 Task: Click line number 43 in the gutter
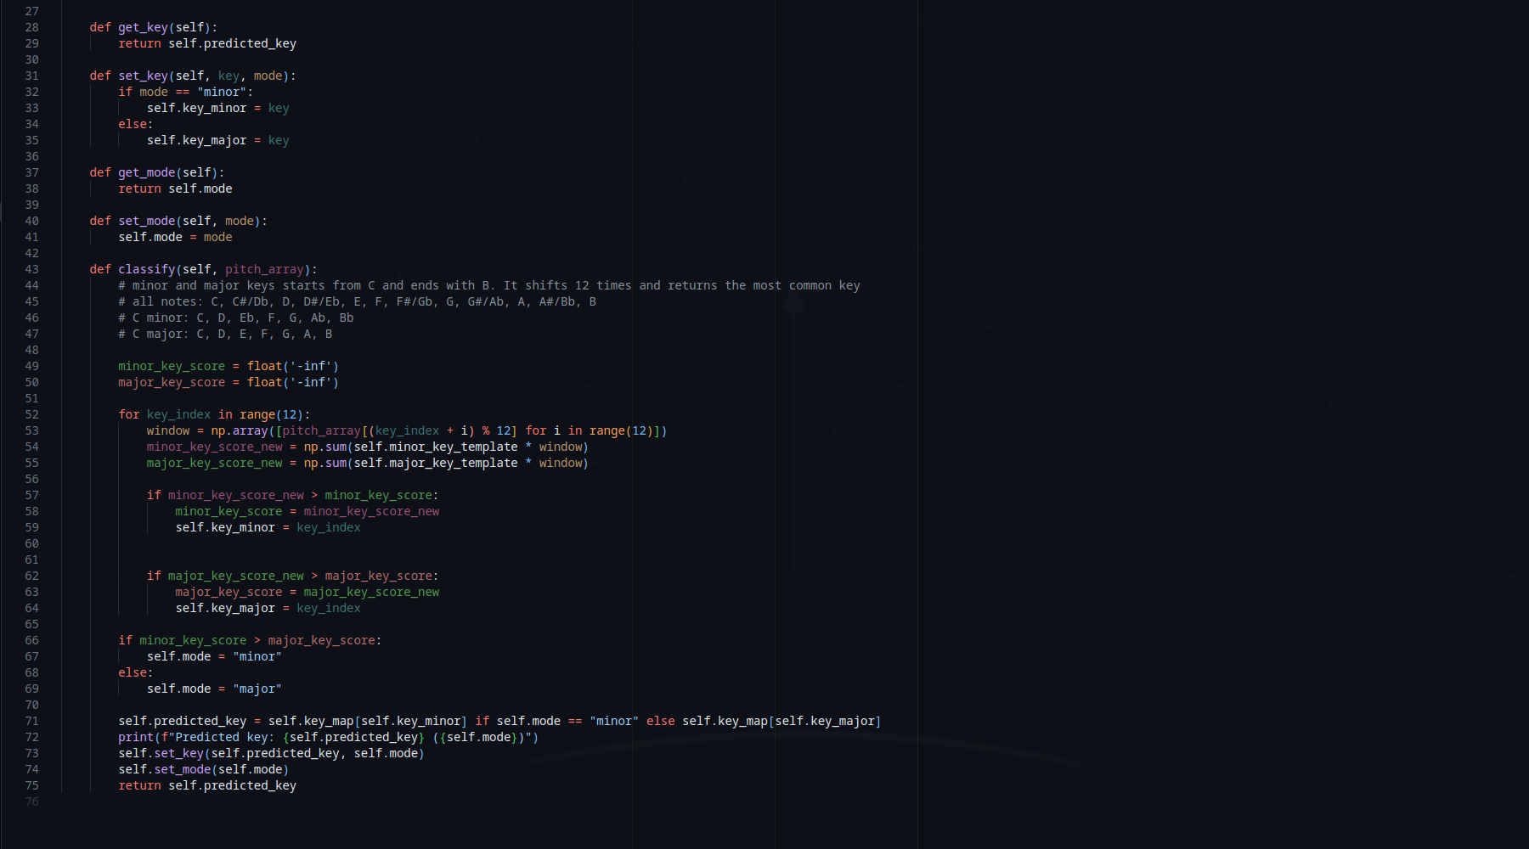[x=31, y=269]
